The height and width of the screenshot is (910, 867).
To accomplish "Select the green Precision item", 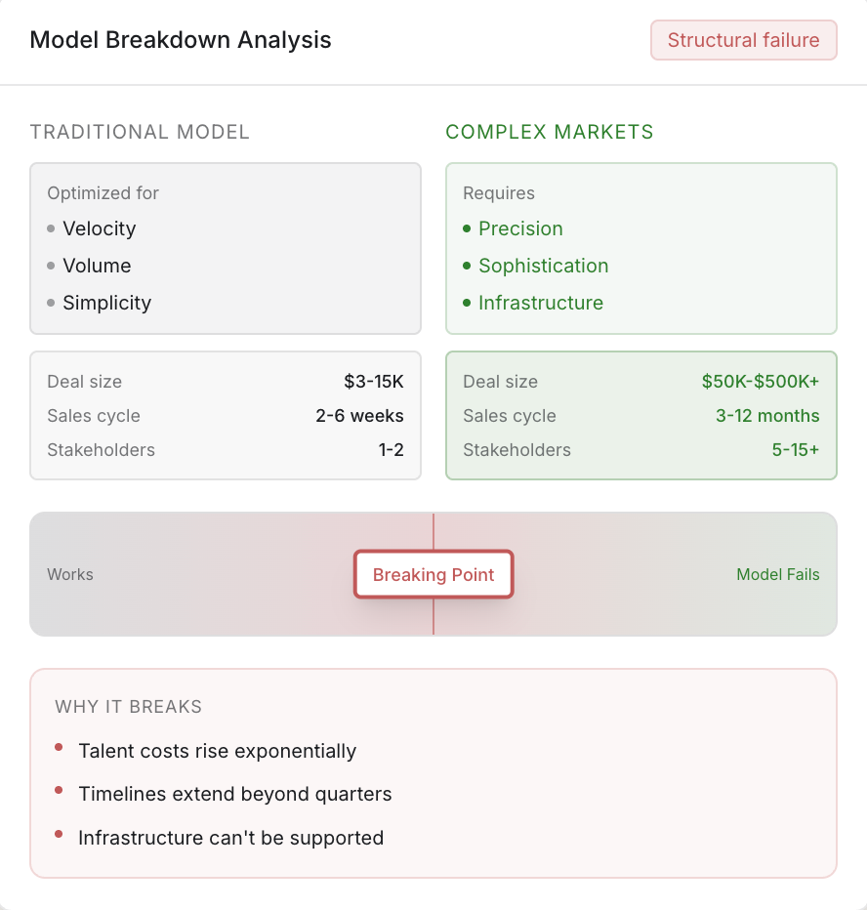I will pos(520,228).
